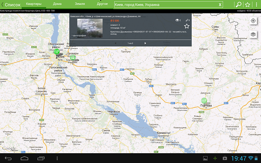
Task: Switch to the Квартиры tab
Action: click(34, 4)
